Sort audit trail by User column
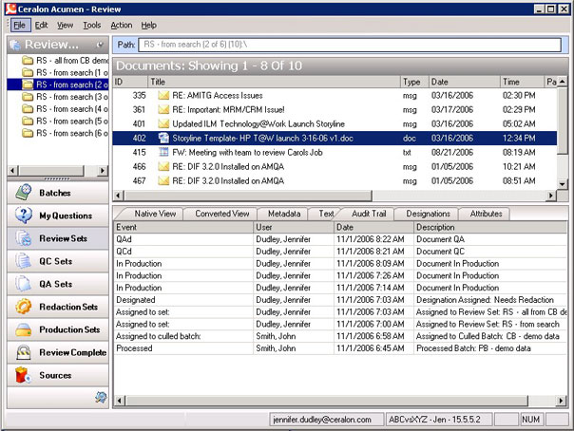This screenshot has width=574, height=431. (294, 227)
